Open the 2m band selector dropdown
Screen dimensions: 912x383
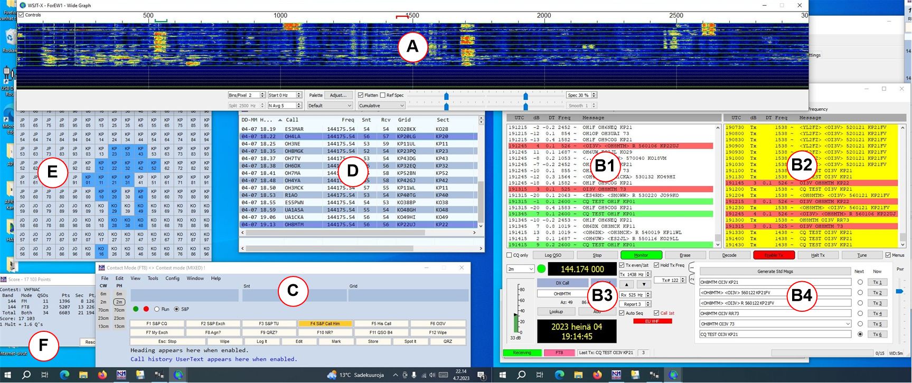[521, 269]
